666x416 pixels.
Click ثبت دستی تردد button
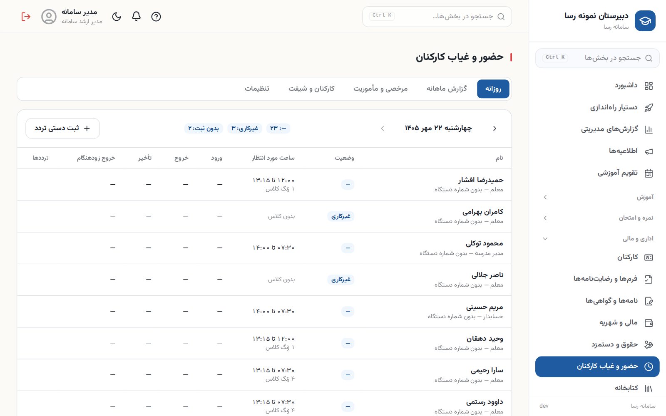(62, 129)
